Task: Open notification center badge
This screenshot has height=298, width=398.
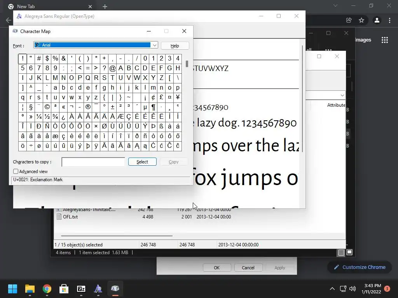Action: [387, 289]
